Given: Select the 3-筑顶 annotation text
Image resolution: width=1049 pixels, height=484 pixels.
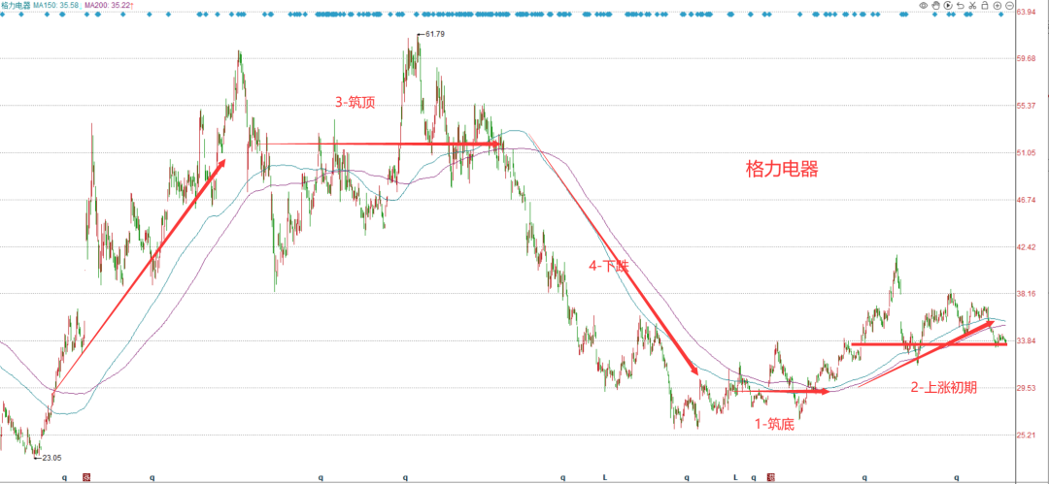Looking at the screenshot, I should pyautogui.click(x=355, y=102).
